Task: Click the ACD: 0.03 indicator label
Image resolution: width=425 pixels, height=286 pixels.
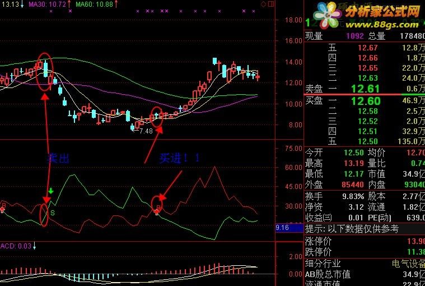Action: click(16, 246)
